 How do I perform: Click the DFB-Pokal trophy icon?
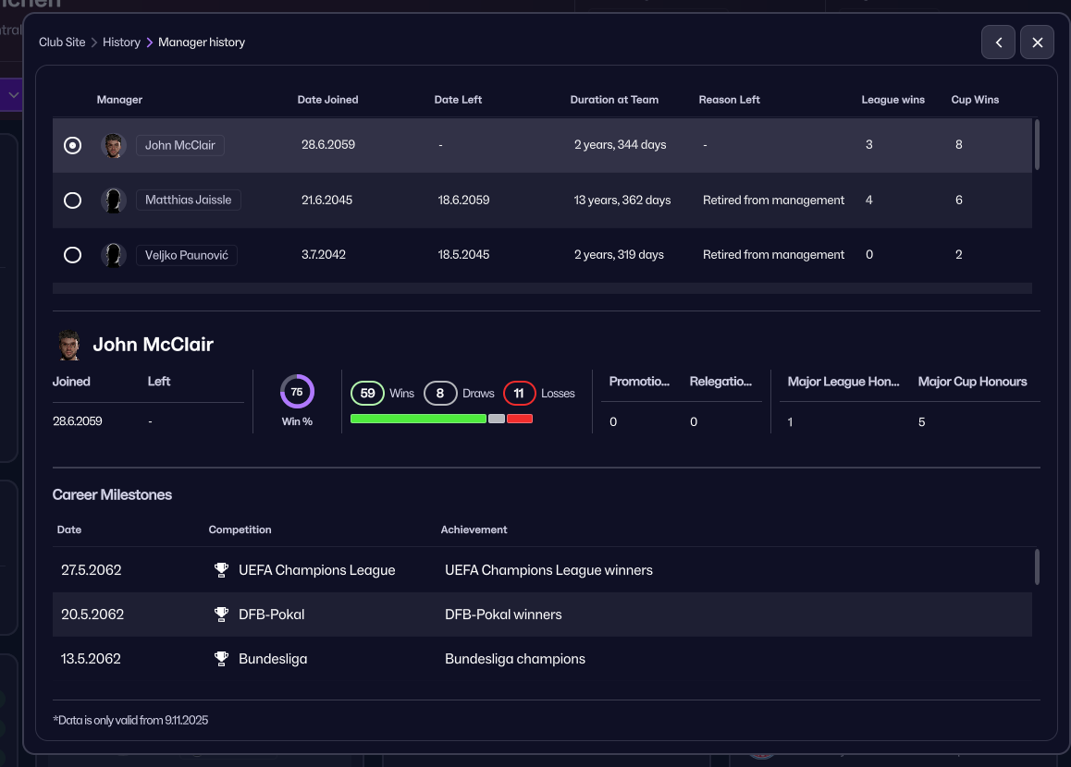pyautogui.click(x=221, y=615)
